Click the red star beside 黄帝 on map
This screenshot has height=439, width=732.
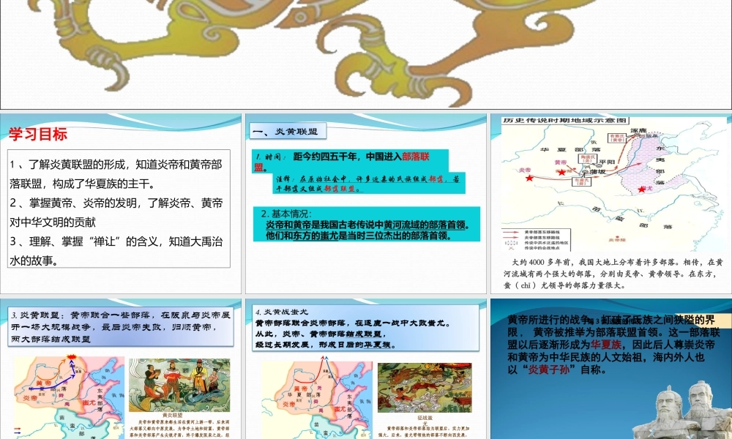point(562,172)
